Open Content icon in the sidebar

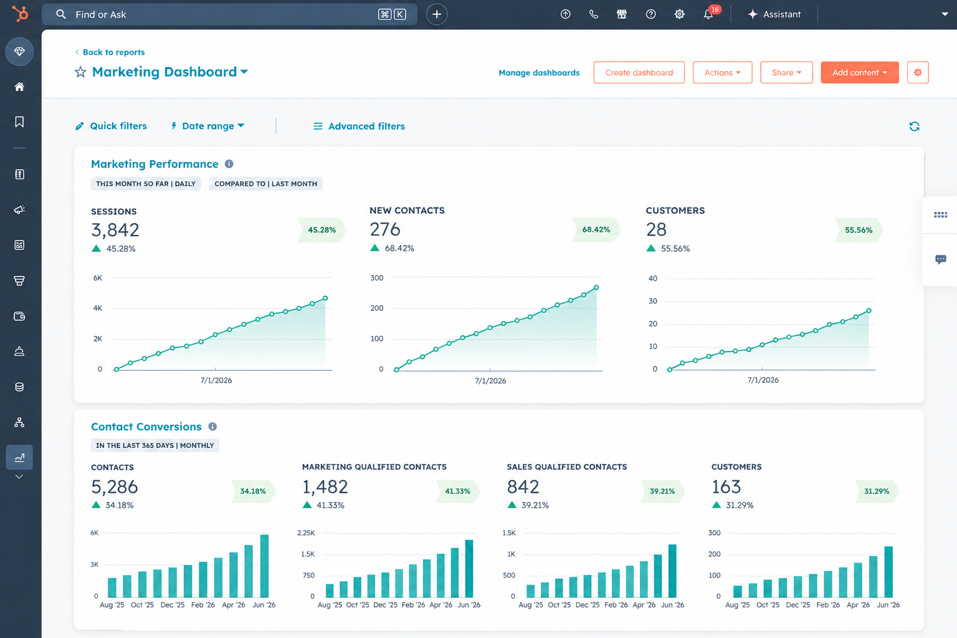click(x=19, y=245)
